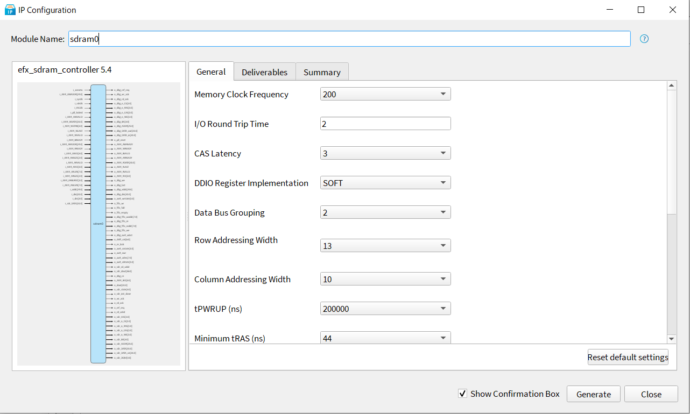Click the scrollbar up arrow
The height and width of the screenshot is (414, 690).
point(672,85)
